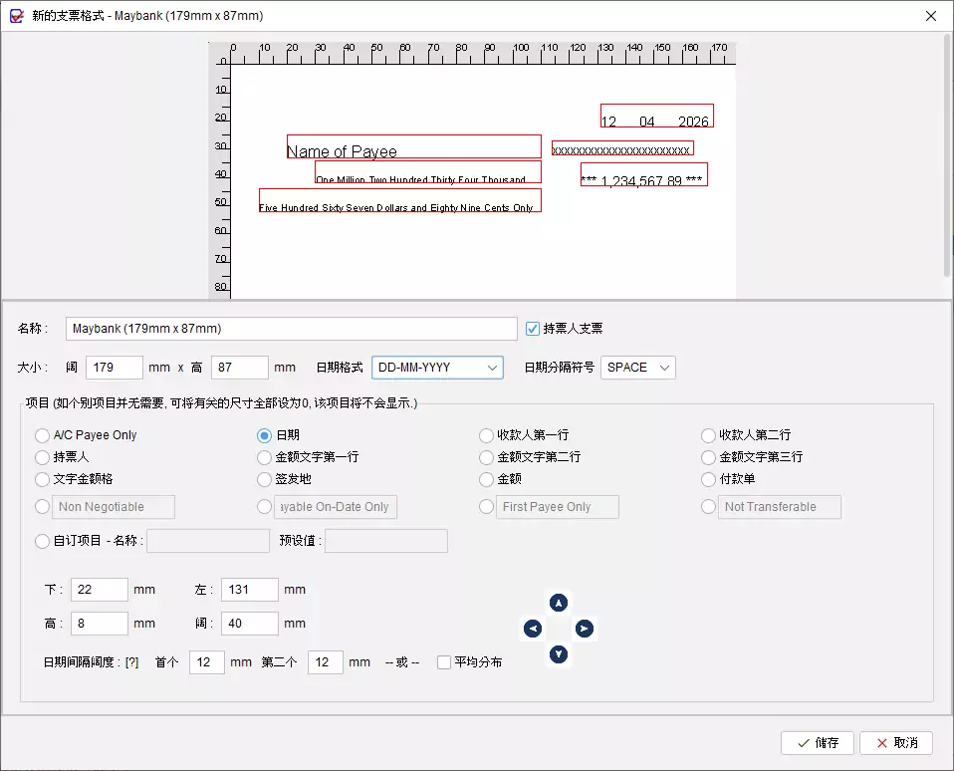The width and height of the screenshot is (954, 771).
Task: Click the height field showing 87
Action: (240, 368)
